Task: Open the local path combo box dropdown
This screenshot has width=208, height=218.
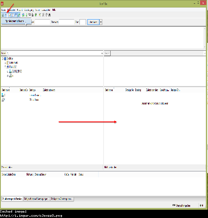Action: (x=102, y=53)
